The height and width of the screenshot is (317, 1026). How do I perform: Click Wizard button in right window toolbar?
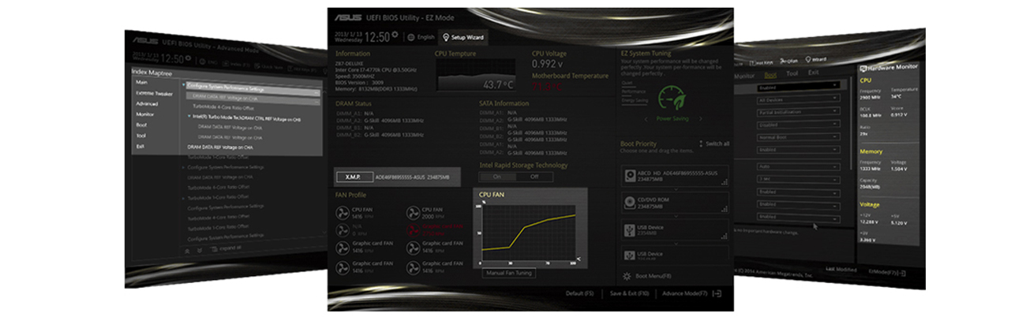point(815,59)
